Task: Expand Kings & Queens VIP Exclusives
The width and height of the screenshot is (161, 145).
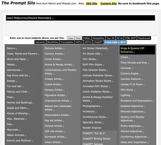Action: pyautogui.click(x=137, y=50)
